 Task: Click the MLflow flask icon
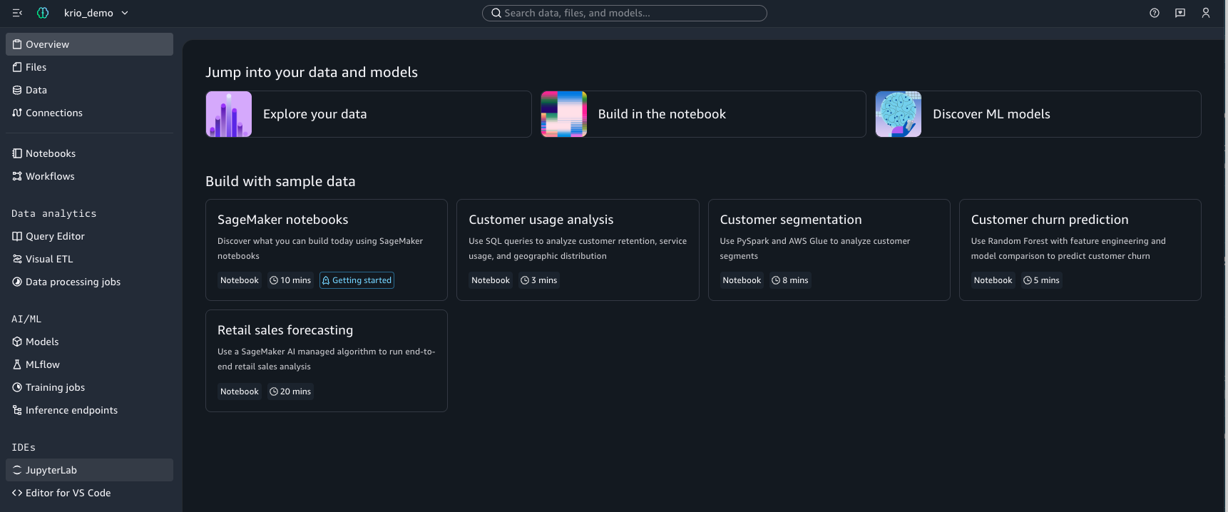pos(17,364)
